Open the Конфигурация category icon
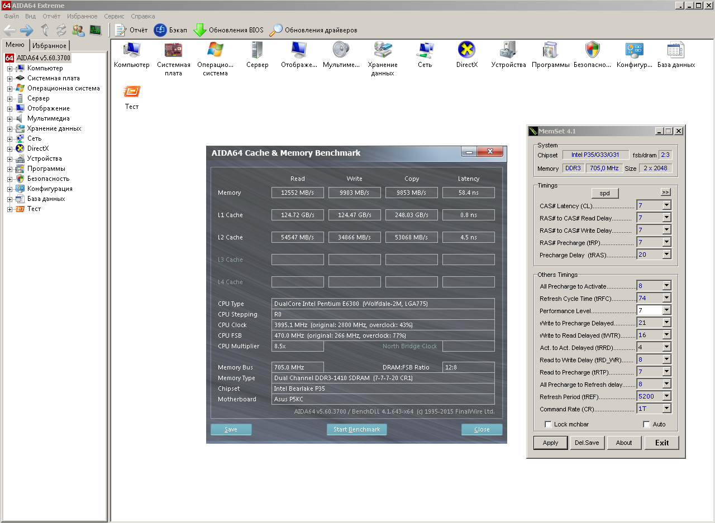The height and width of the screenshot is (523, 715). [634, 50]
